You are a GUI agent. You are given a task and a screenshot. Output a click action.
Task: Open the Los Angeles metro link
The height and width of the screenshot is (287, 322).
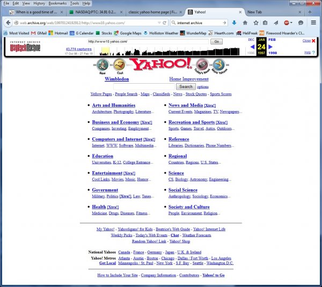pos(221,258)
